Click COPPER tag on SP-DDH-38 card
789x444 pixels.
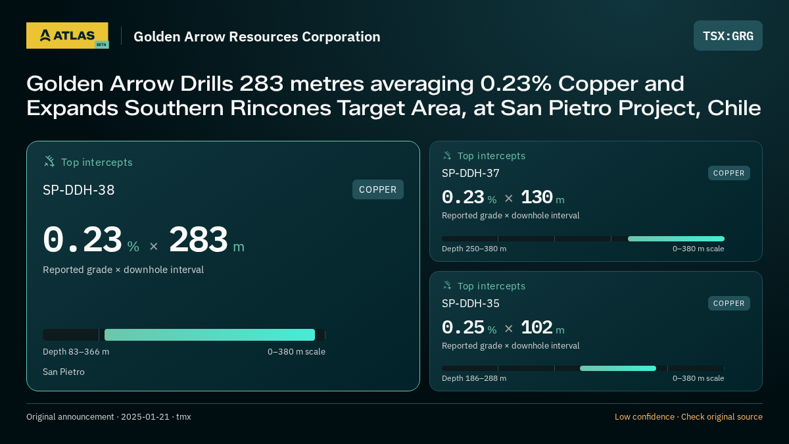(x=378, y=189)
